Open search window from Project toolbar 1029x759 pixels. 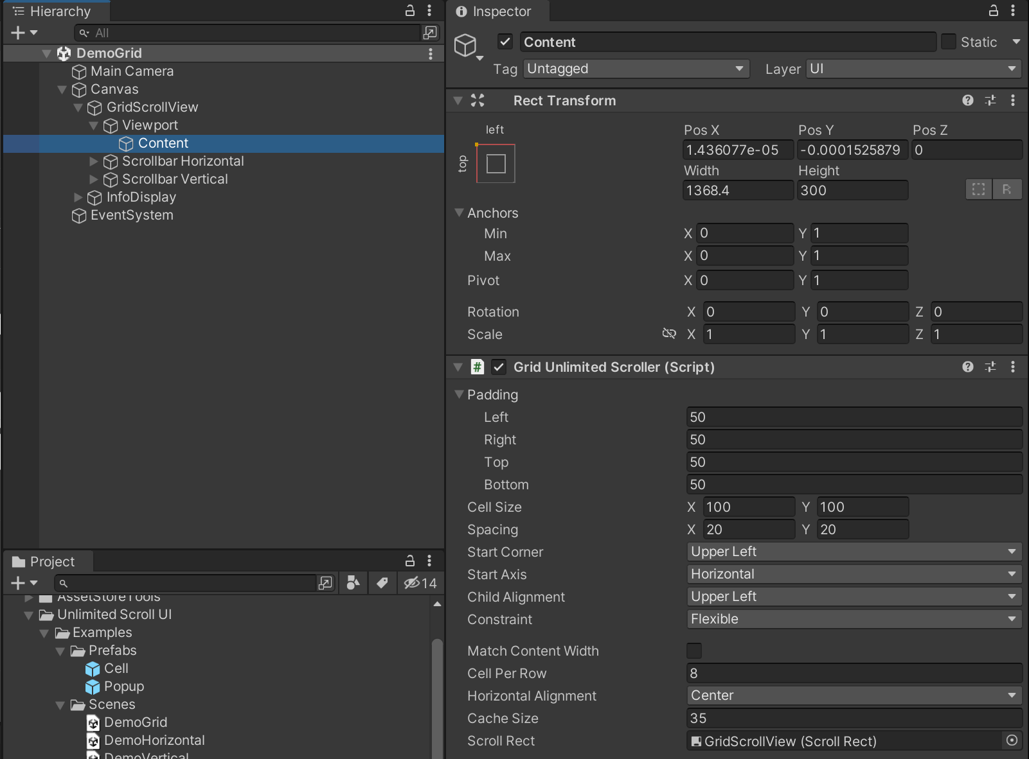coord(326,583)
